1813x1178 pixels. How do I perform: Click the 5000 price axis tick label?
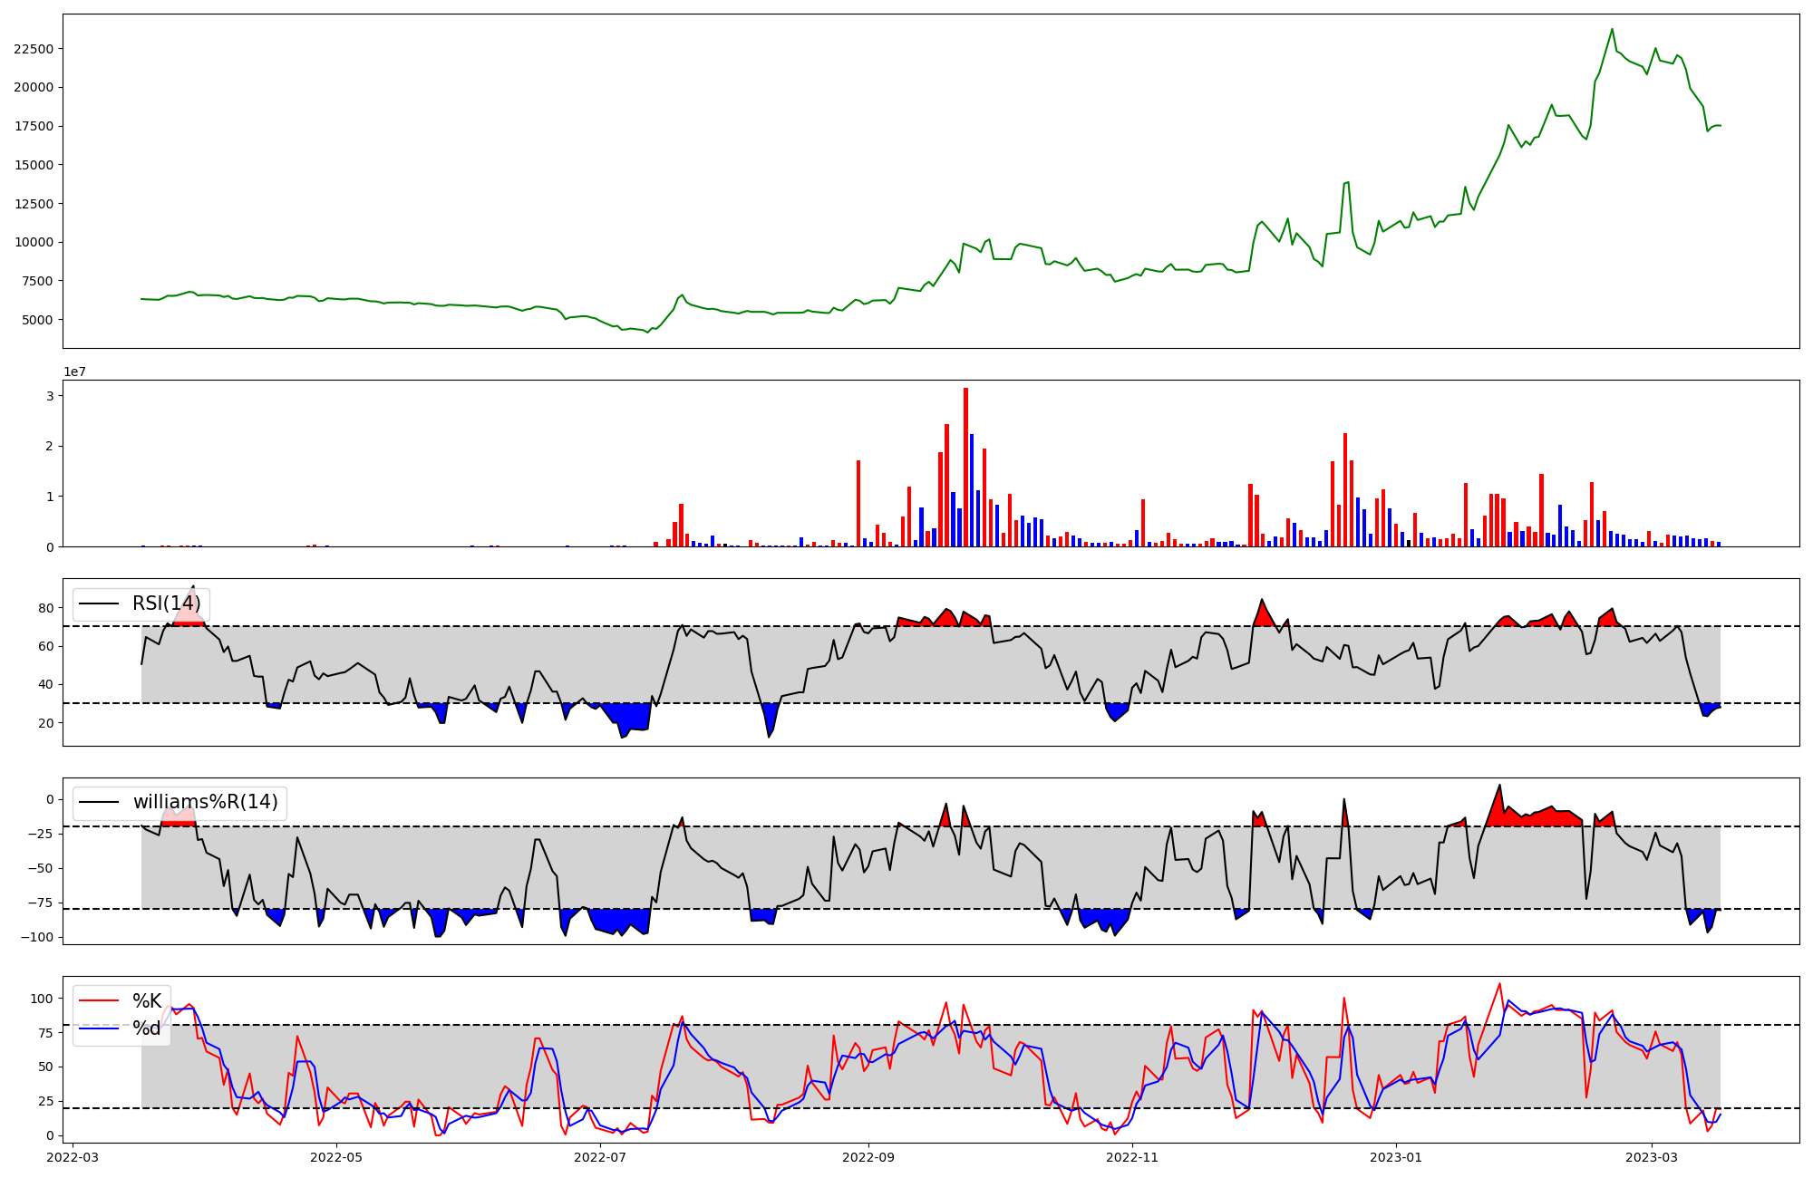(x=37, y=320)
